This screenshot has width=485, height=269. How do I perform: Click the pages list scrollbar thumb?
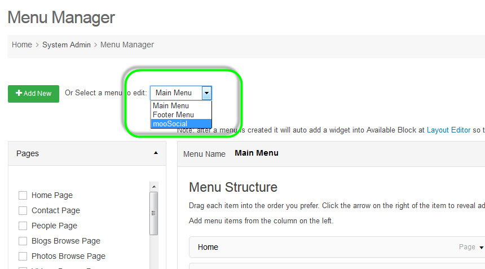pos(153,213)
